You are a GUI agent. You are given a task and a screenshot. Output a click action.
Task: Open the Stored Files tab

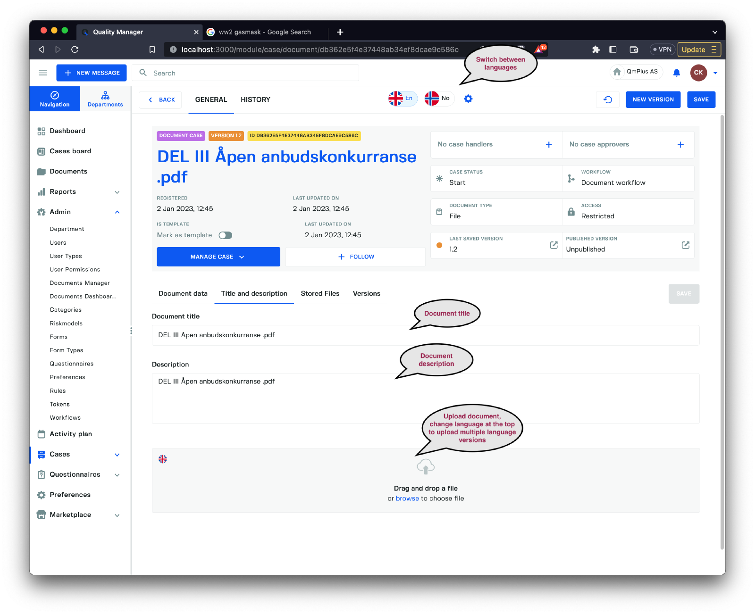point(320,293)
